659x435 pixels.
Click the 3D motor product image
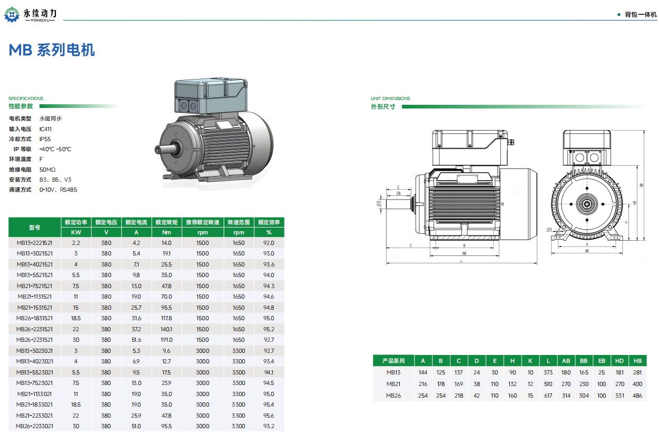tap(216, 131)
